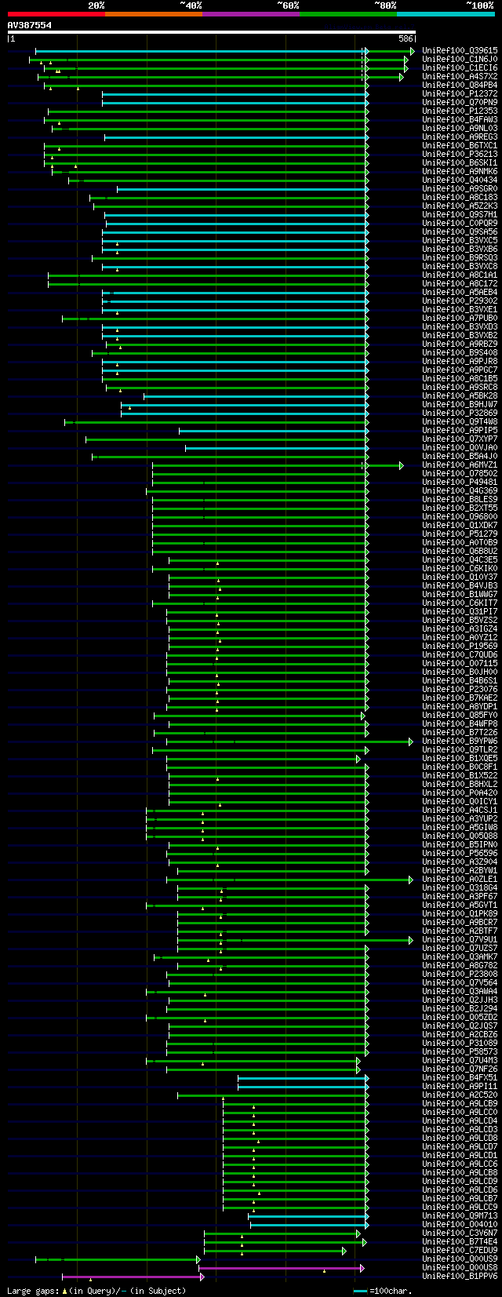Select hit label UniRef100_P51279

(x=460, y=534)
